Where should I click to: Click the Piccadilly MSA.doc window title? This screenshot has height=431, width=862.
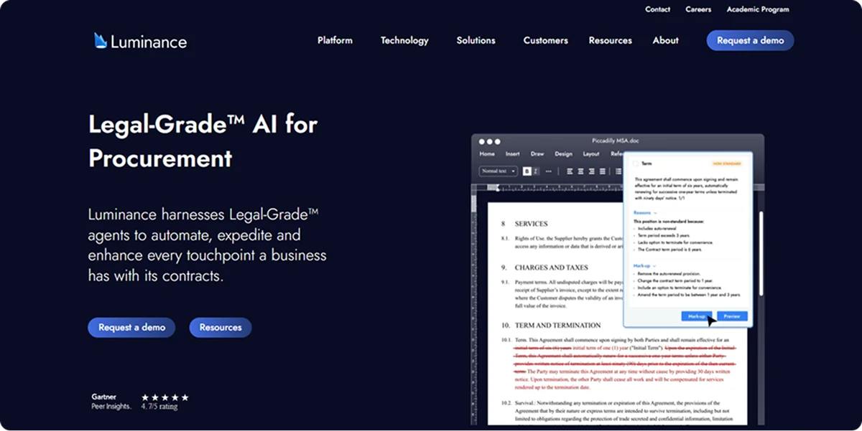(617, 141)
